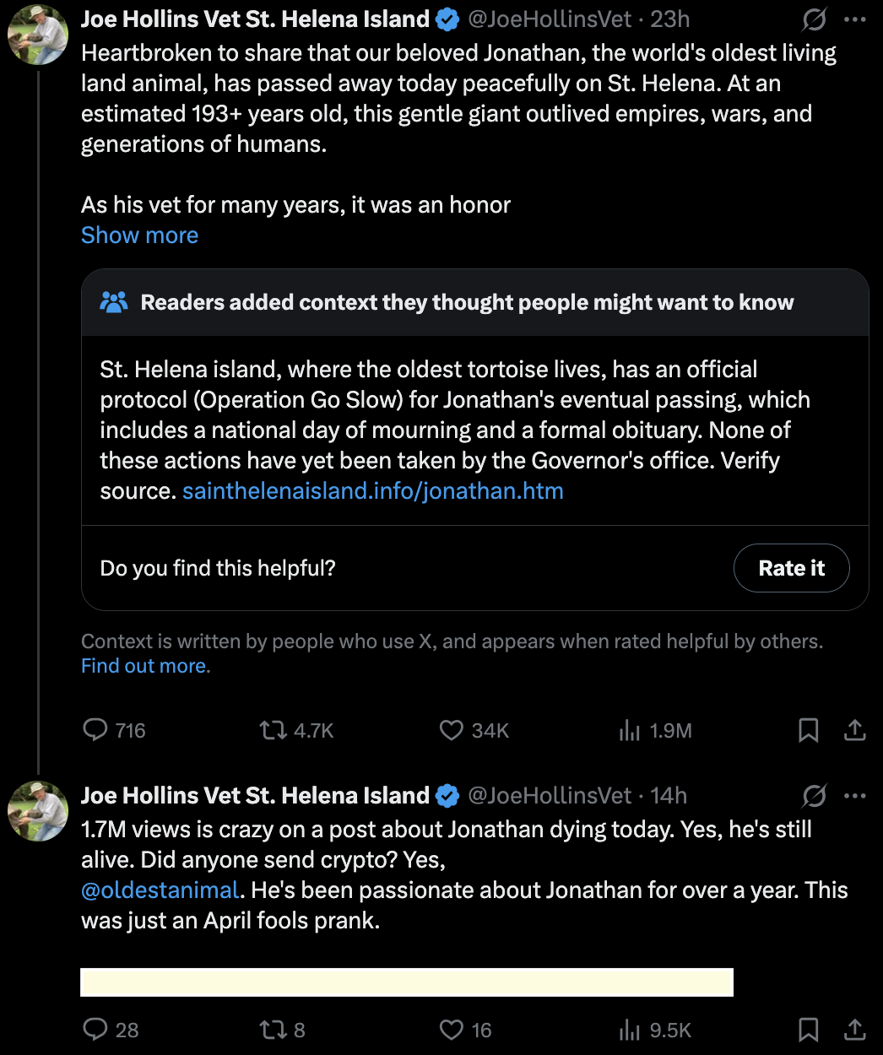Open the sainthelenaisland.info link
The height and width of the screenshot is (1055, 883).
pyautogui.click(x=372, y=491)
